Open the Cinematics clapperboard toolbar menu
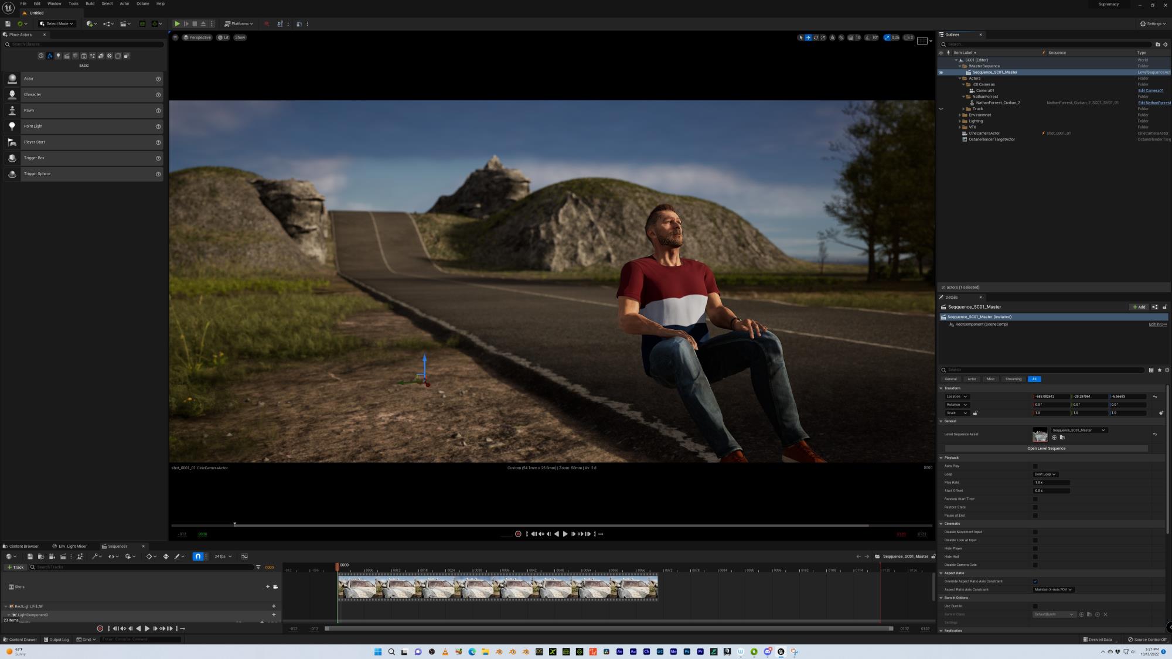 coord(125,24)
